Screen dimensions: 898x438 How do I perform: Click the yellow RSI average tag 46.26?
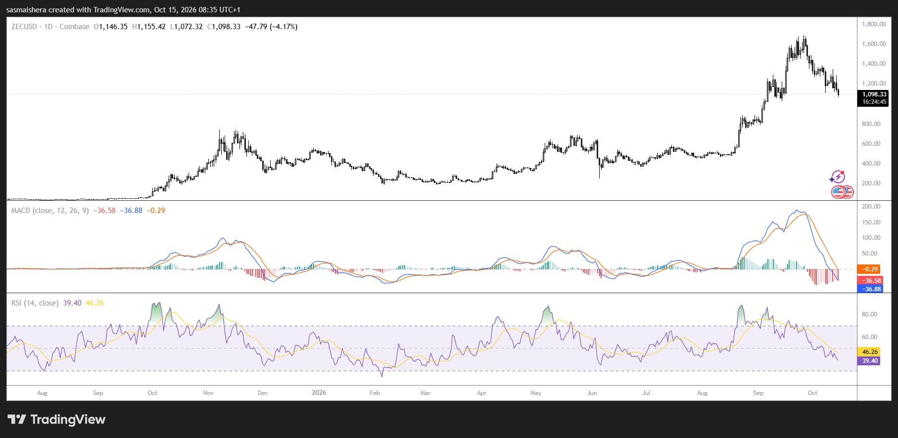point(870,352)
